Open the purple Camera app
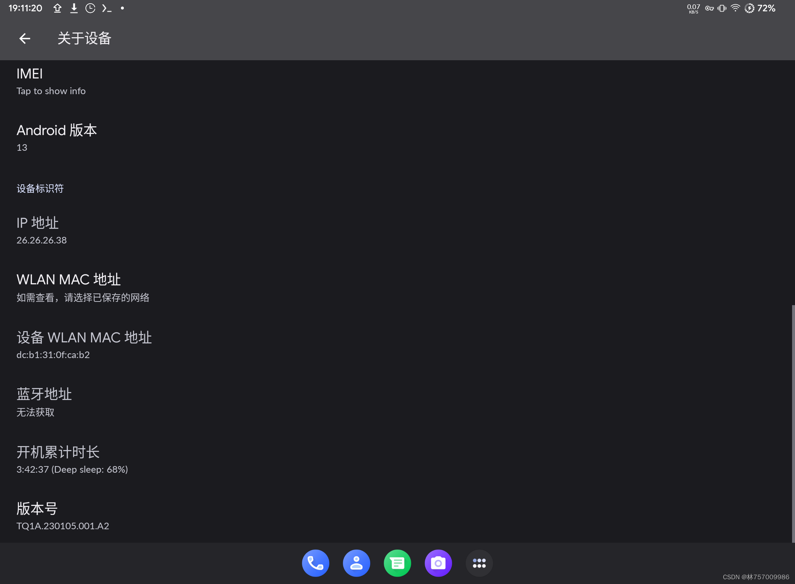This screenshot has width=795, height=584. tap(438, 563)
